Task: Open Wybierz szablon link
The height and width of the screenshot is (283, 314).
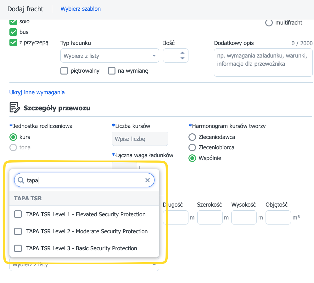Action: point(81,9)
